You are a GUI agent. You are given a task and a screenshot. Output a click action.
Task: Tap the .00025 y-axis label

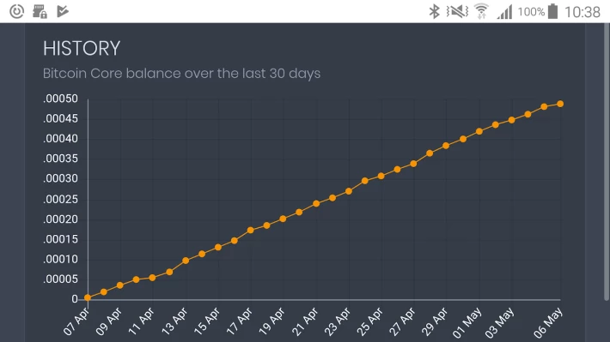[x=60, y=199]
